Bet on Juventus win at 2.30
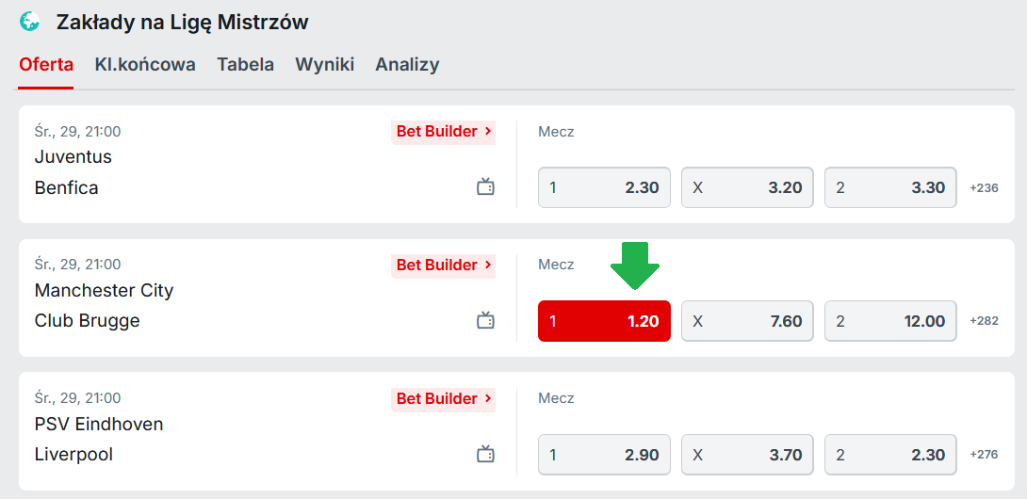The image size is (1027, 499). click(x=604, y=187)
